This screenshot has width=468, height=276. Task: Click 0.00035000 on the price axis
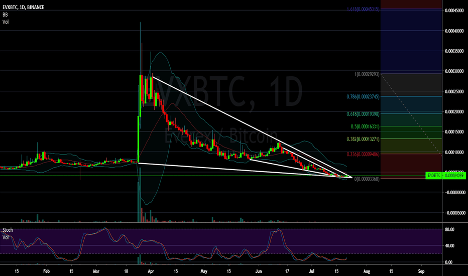(454, 51)
